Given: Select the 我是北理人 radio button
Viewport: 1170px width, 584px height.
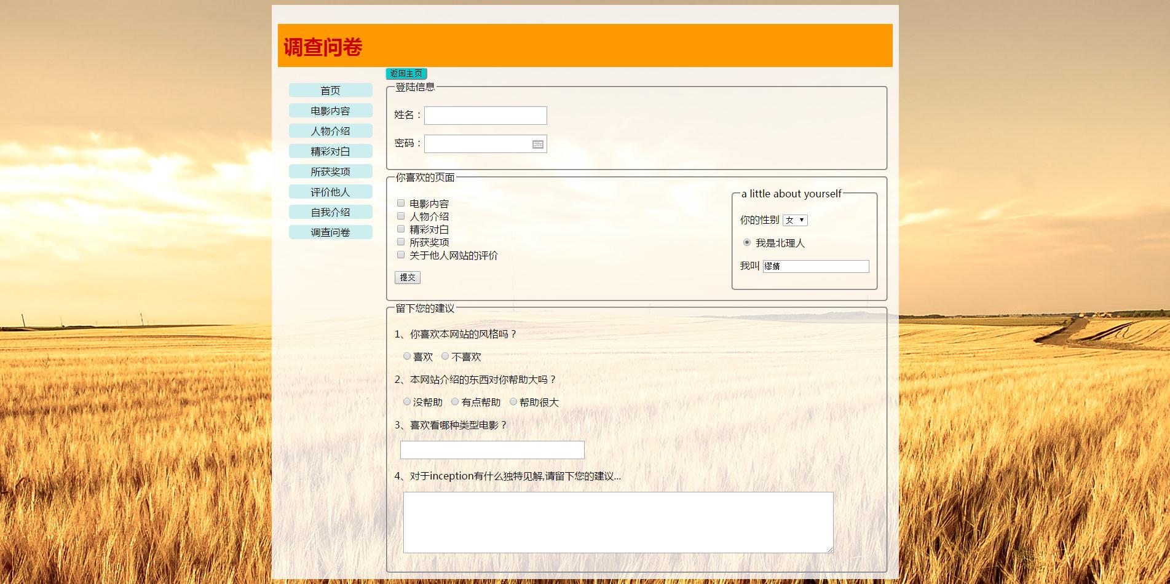Looking at the screenshot, I should point(747,242).
